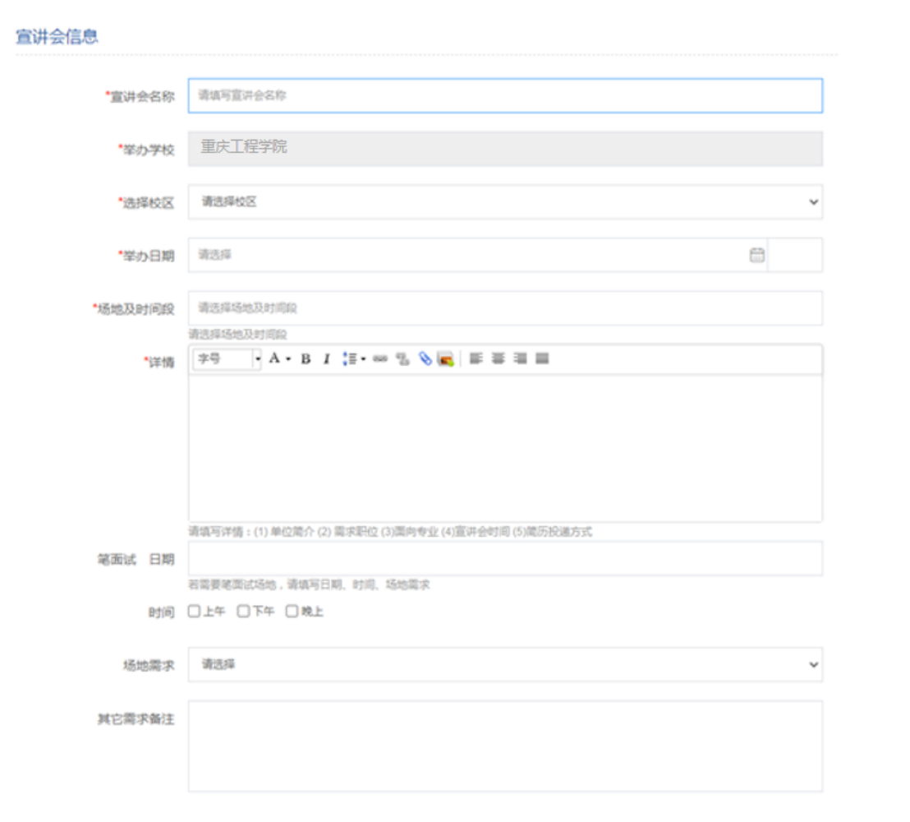Click the 宣讲会名称 input field
Viewport: 910px width, 822px height.
coord(504,95)
